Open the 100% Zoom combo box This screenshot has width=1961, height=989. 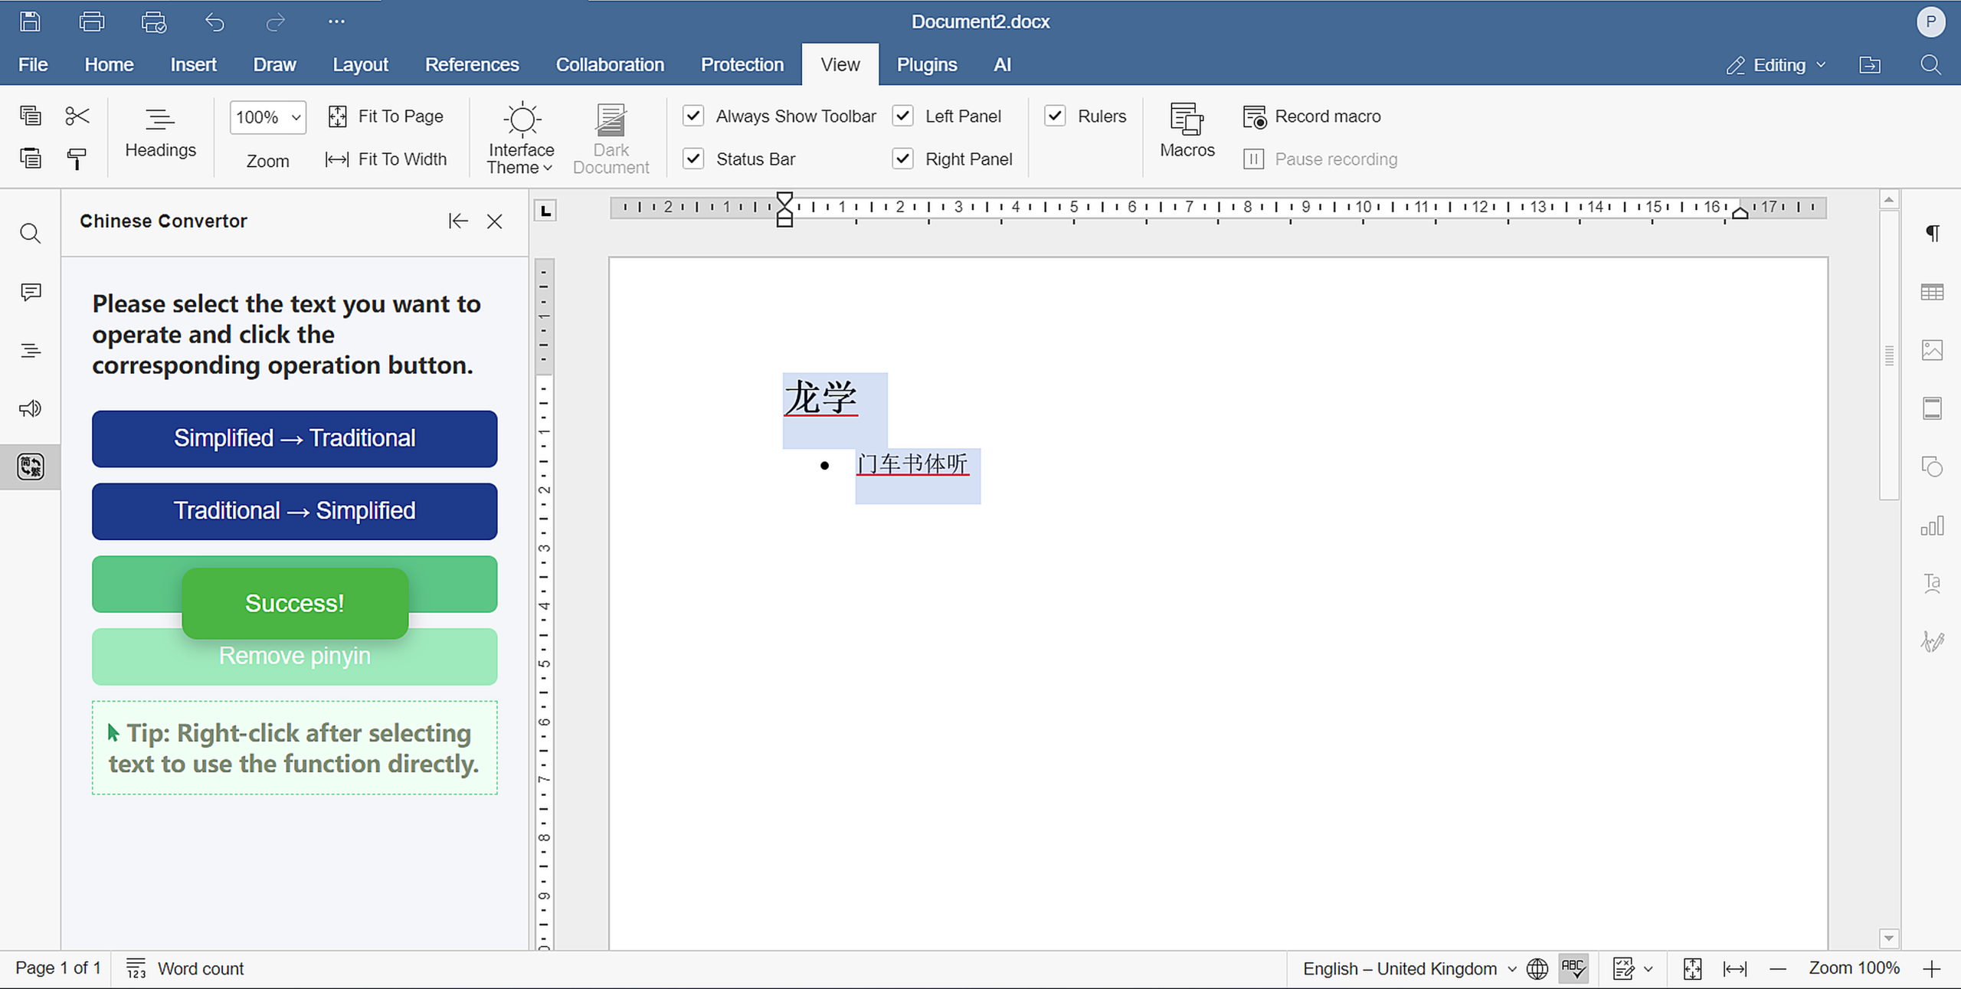tap(267, 117)
